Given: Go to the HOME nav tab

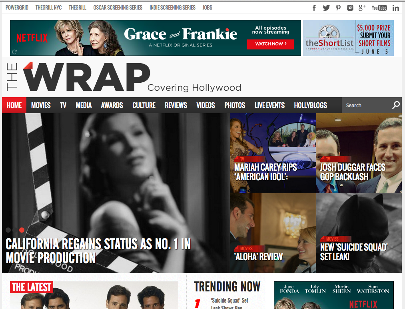Looking at the screenshot, I should 14,105.
